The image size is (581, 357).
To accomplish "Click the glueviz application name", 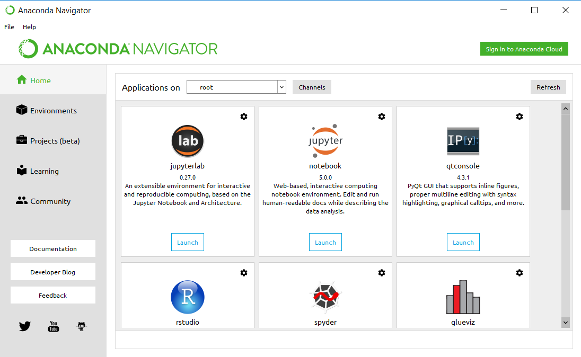I will tap(463, 322).
